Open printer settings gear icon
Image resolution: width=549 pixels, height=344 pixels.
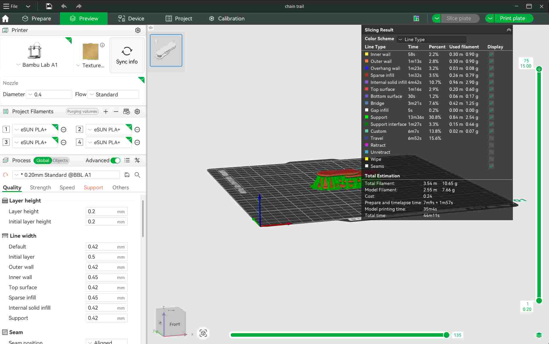pyautogui.click(x=138, y=30)
